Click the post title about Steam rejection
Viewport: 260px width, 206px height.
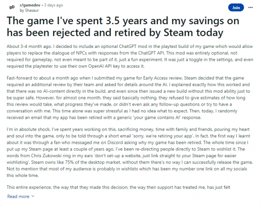pyautogui.click(x=123, y=26)
